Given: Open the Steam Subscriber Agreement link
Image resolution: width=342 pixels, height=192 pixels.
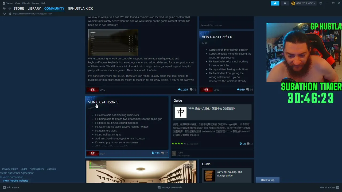Looking at the screenshot, I should 17,173.
